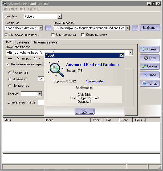Enable the Слова целиком checkbox
This screenshot has width=163, height=171.
pos(83,35)
